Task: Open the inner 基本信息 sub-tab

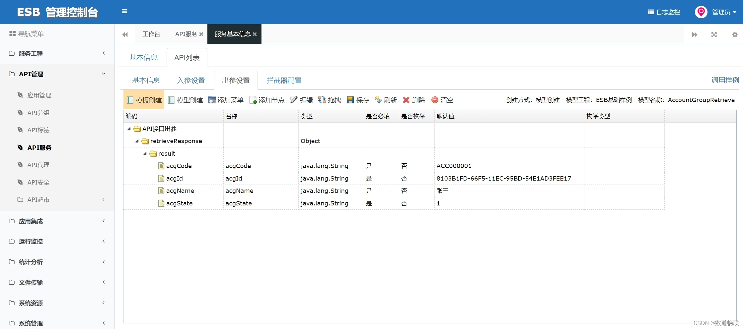Action: (146, 81)
